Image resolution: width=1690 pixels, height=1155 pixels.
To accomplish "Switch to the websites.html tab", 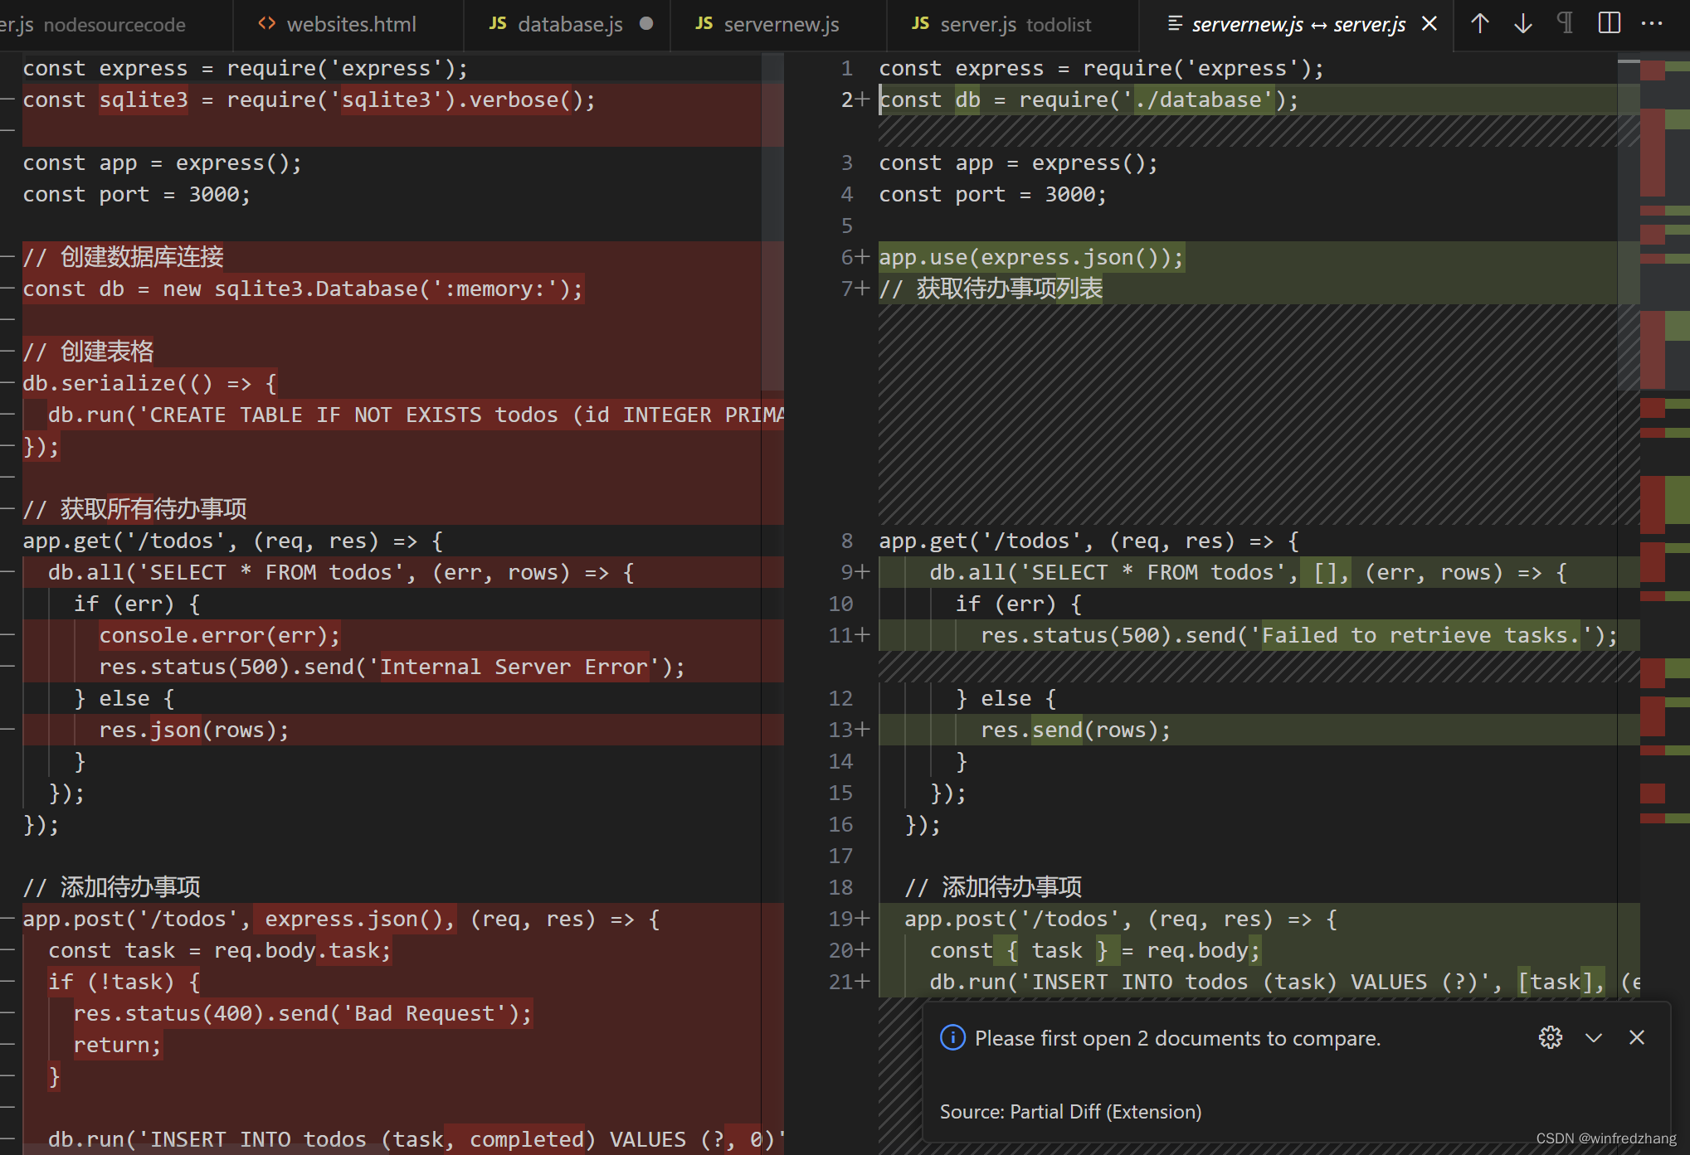I will pos(351,25).
